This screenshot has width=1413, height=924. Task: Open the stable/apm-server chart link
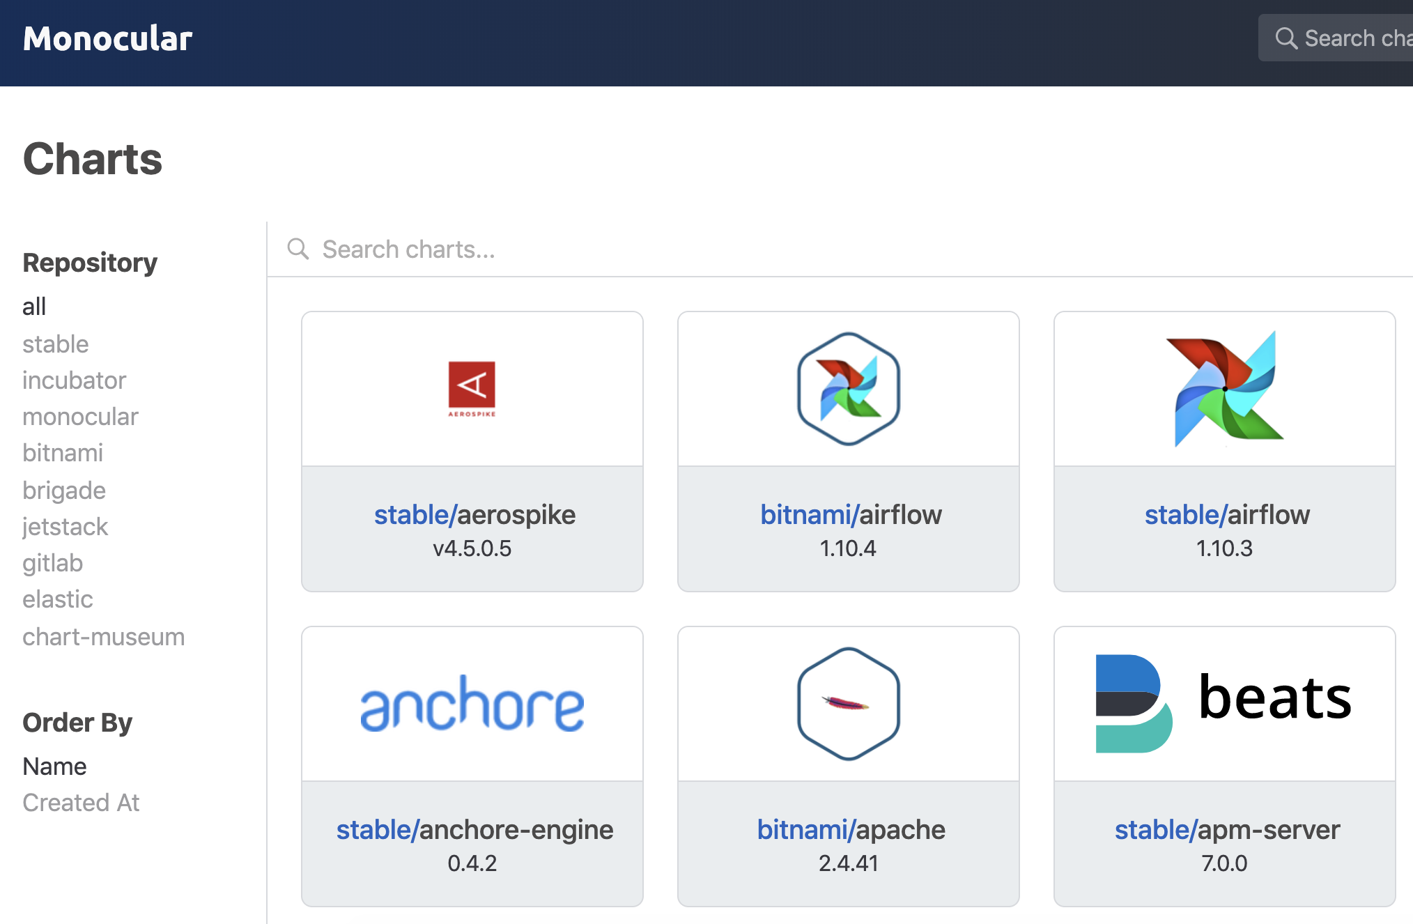coord(1227,830)
